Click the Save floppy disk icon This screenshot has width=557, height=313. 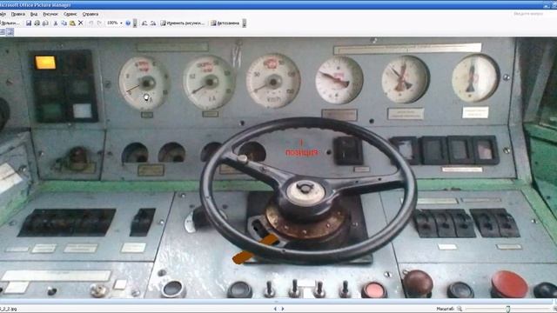tap(29, 23)
